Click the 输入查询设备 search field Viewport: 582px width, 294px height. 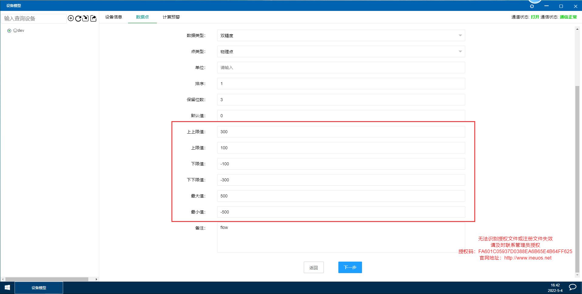click(x=34, y=18)
